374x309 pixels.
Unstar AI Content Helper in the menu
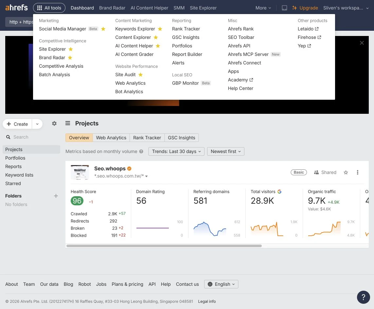coord(158,46)
